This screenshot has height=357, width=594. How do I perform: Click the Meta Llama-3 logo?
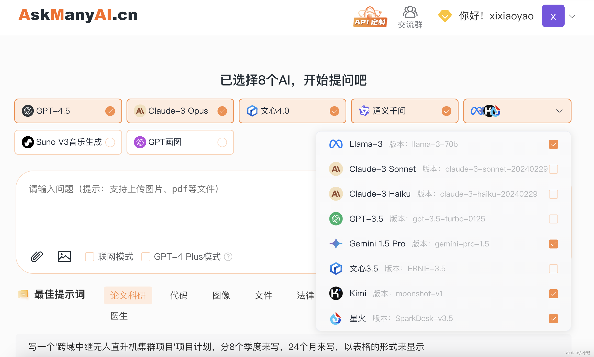pyautogui.click(x=336, y=144)
